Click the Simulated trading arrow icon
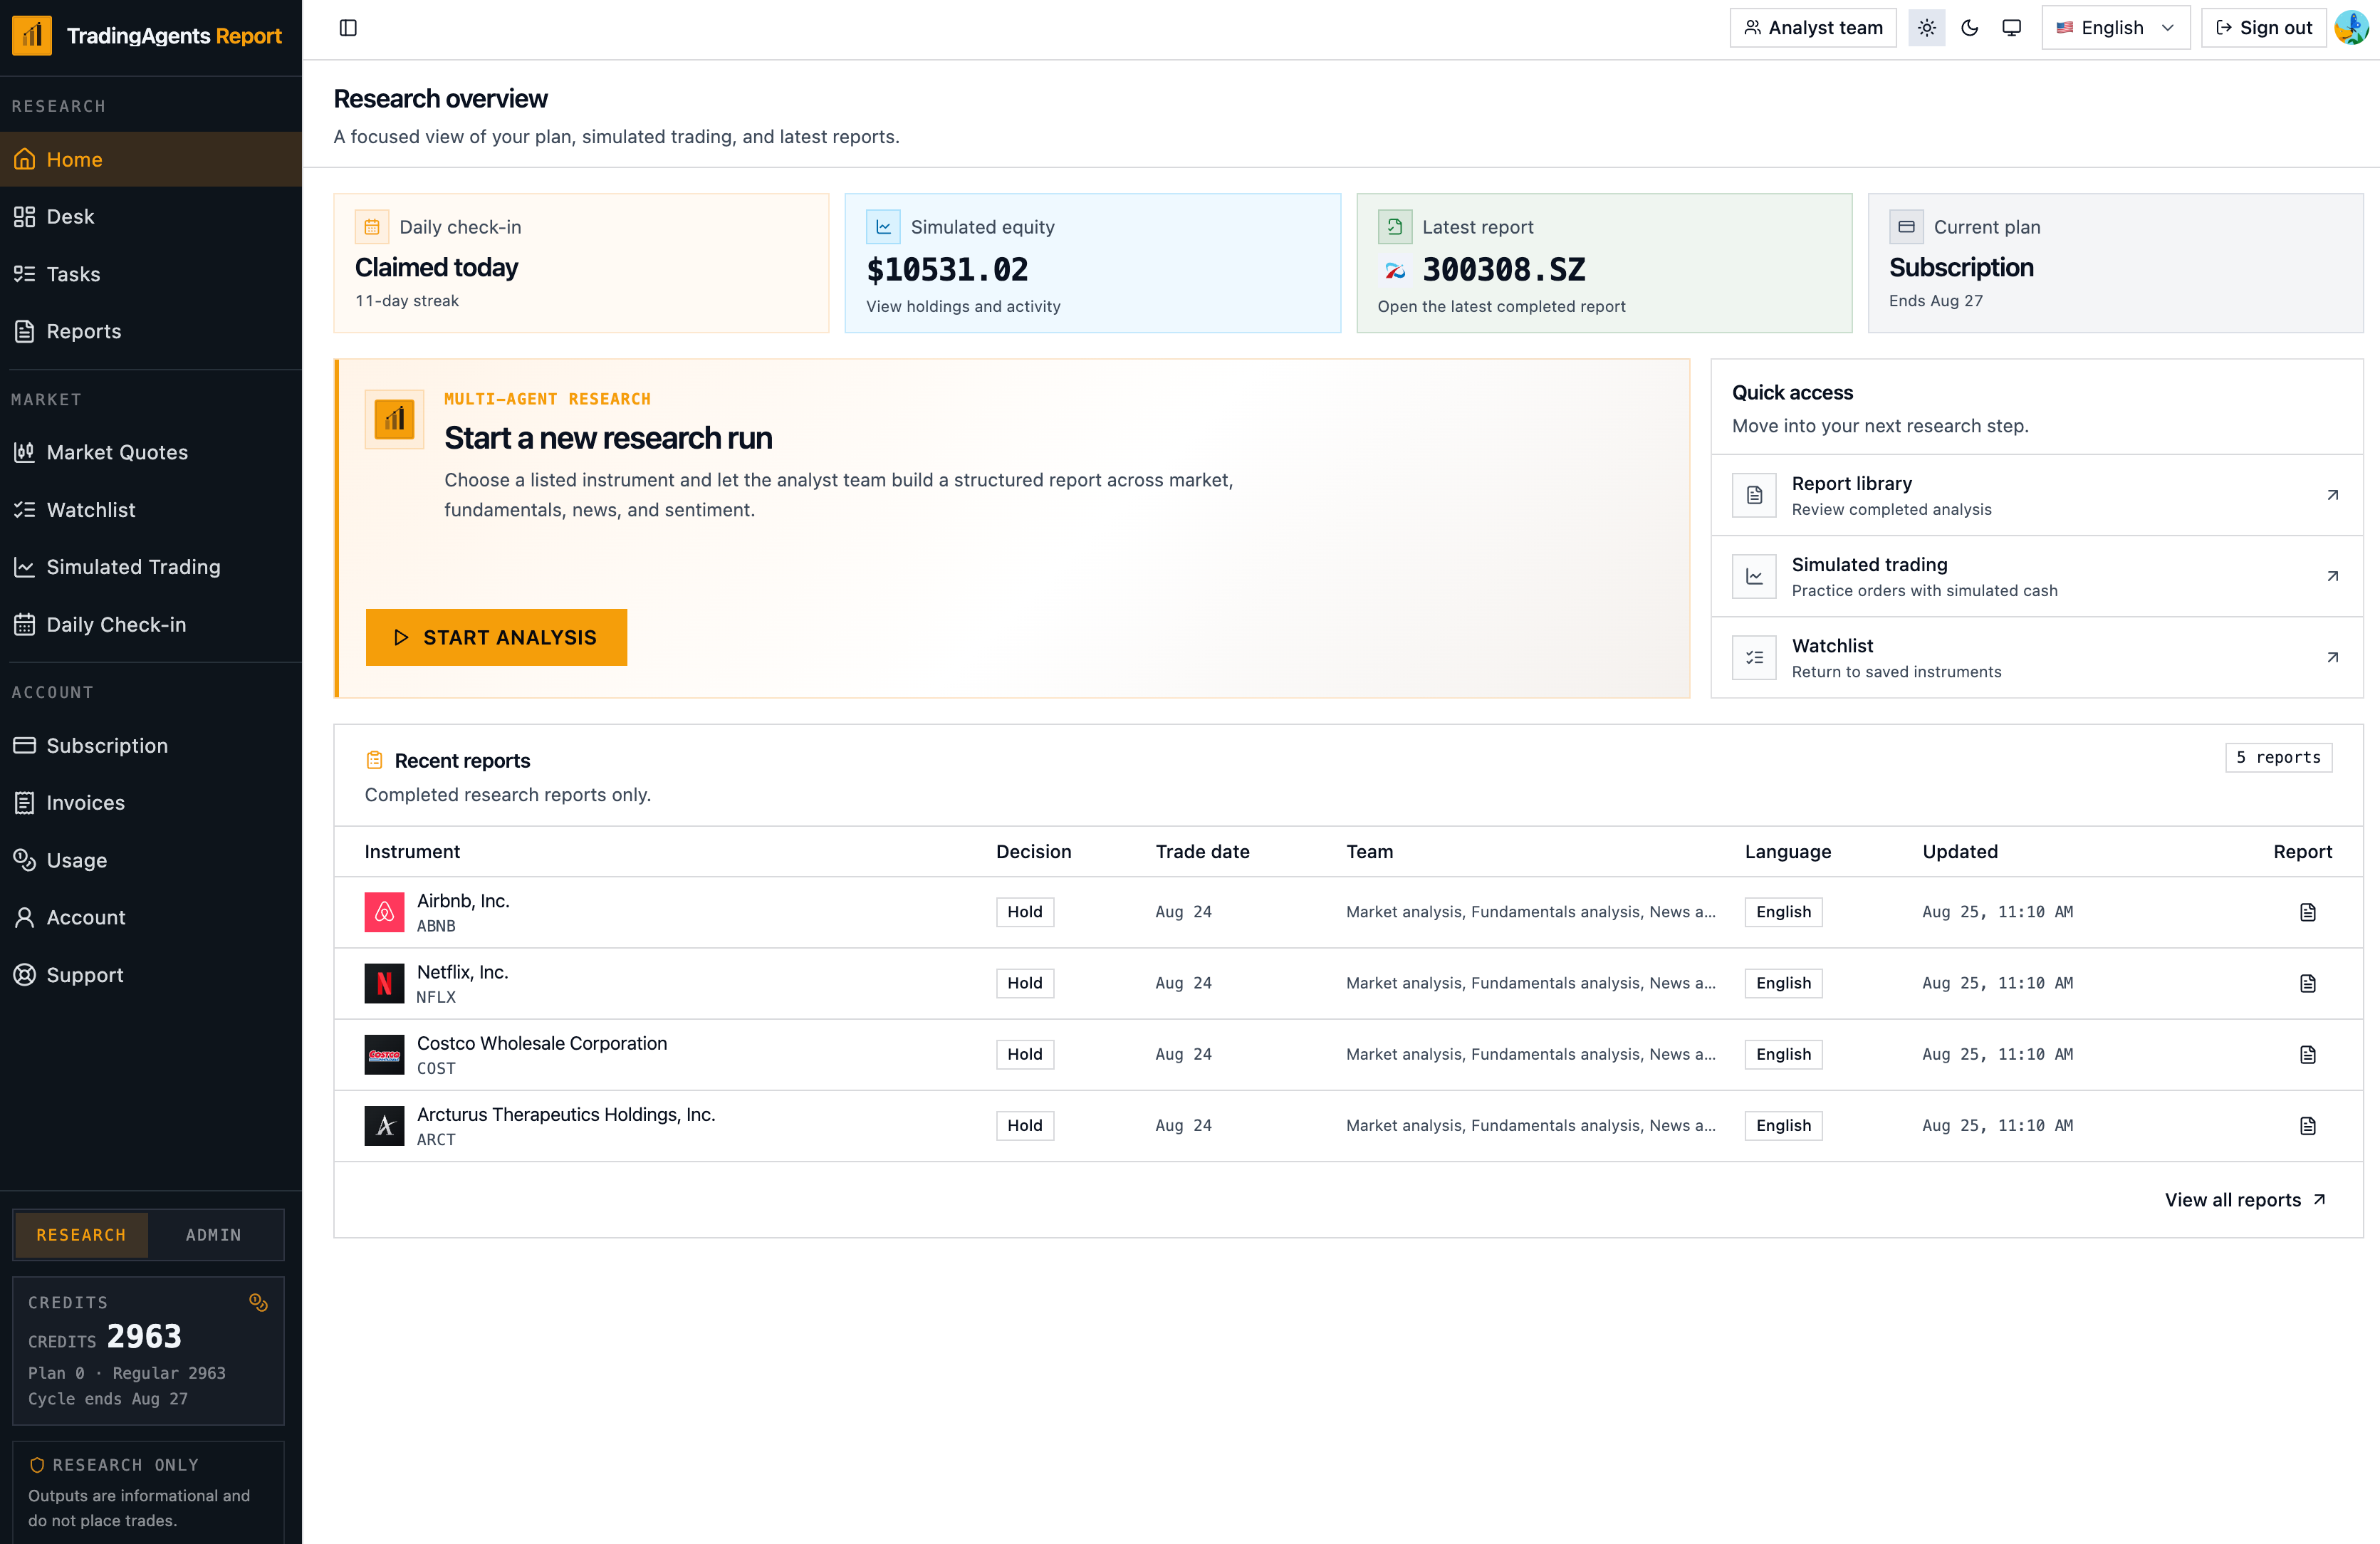 2332,576
